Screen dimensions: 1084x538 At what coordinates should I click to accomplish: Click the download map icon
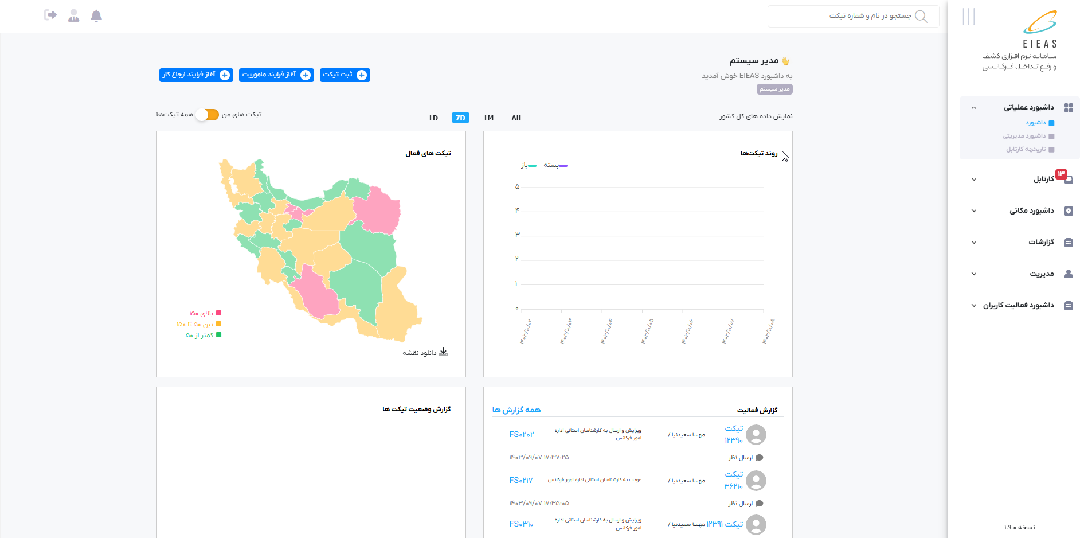(x=443, y=352)
